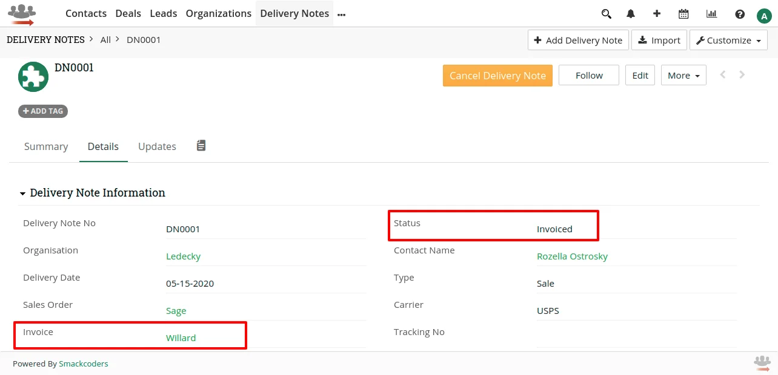The width and height of the screenshot is (778, 375).
Task: Open the user profile avatar A
Action: pos(764,15)
